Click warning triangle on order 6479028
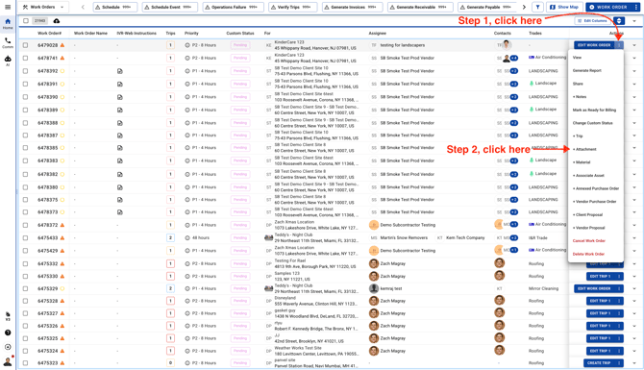644x370 pixels. click(62, 45)
